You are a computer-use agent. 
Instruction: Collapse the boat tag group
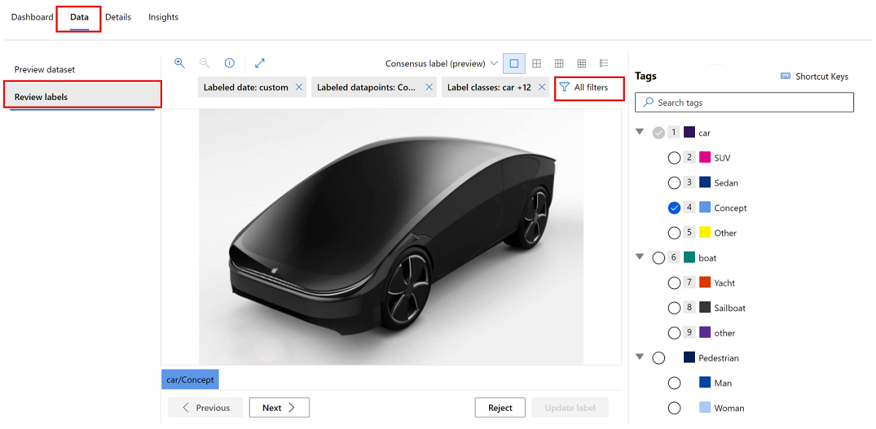[x=639, y=258]
